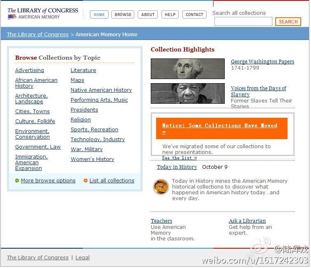Browse Sports, Recreation collections
Viewport: 311px width, 268px height.
(94, 129)
